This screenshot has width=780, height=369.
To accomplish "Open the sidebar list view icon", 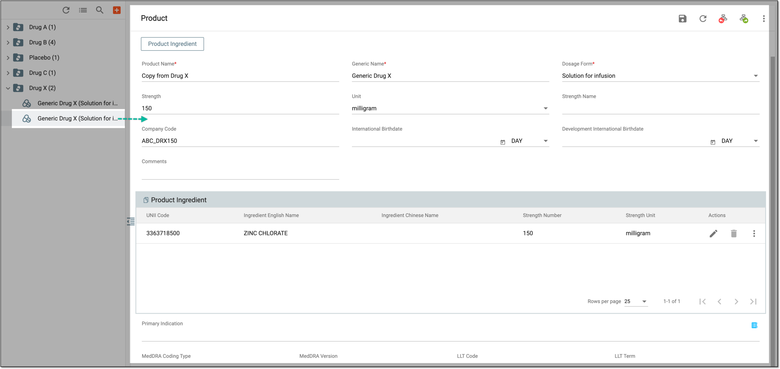I will [x=83, y=10].
